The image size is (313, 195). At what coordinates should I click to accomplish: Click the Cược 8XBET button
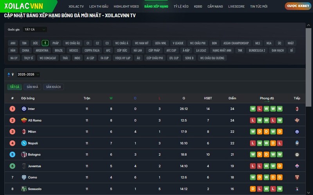297,7
